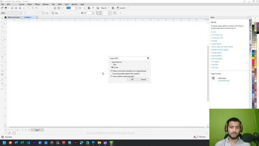Open Visual Studio Code from taskbar

28,143
